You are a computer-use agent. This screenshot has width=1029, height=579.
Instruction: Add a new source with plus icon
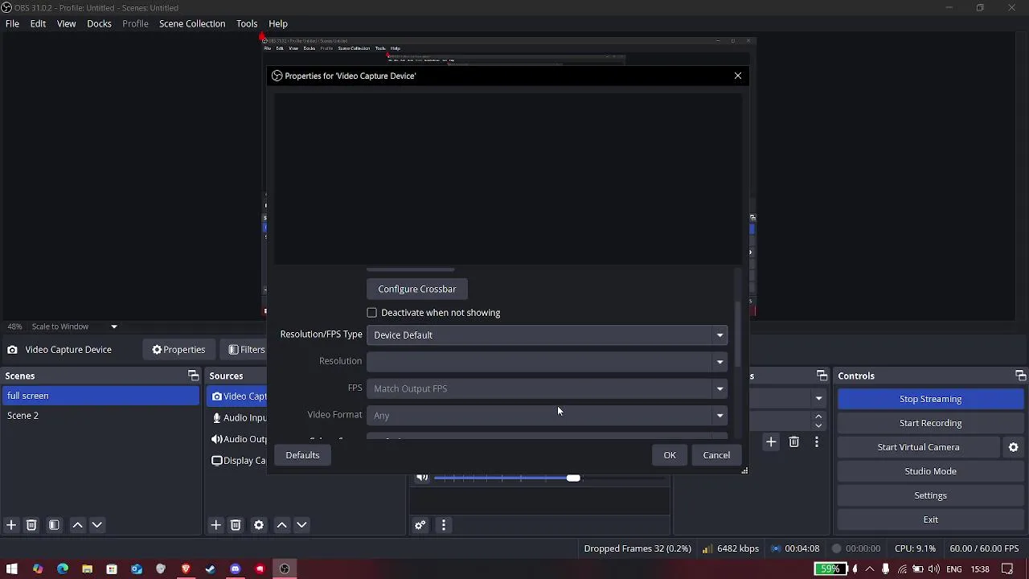pos(215,525)
